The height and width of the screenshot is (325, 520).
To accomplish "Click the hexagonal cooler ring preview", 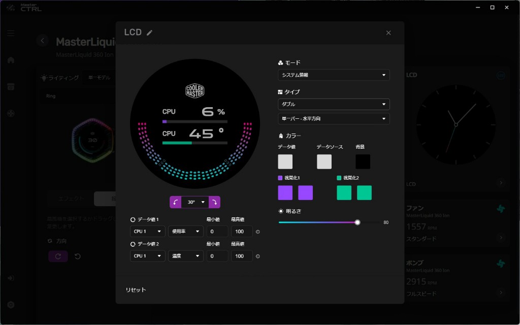I will pyautogui.click(x=92, y=140).
